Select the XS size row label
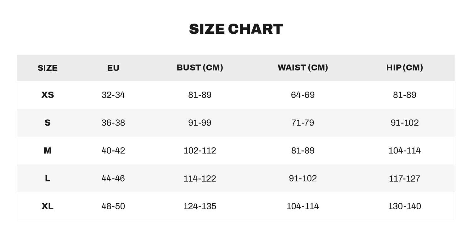 pyautogui.click(x=48, y=95)
